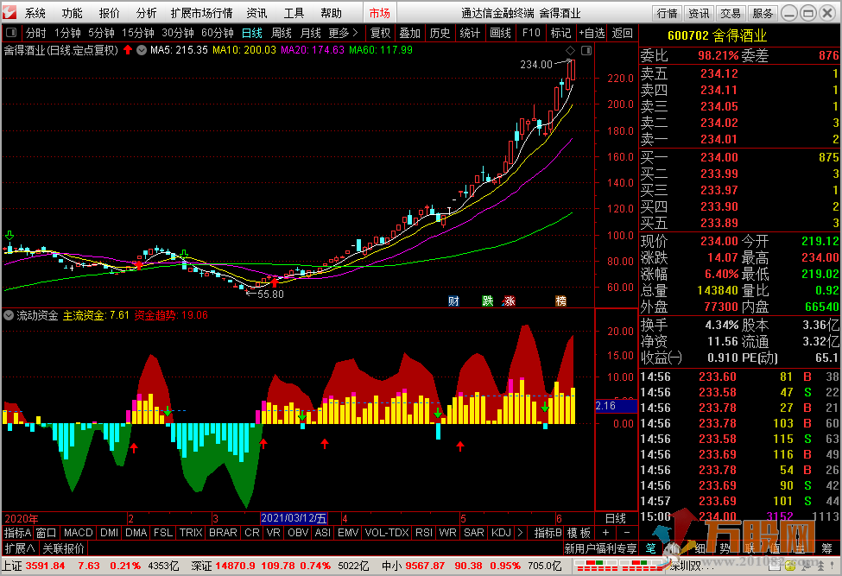
Task: Show more indicators with the > arrow
Action: coord(520,533)
